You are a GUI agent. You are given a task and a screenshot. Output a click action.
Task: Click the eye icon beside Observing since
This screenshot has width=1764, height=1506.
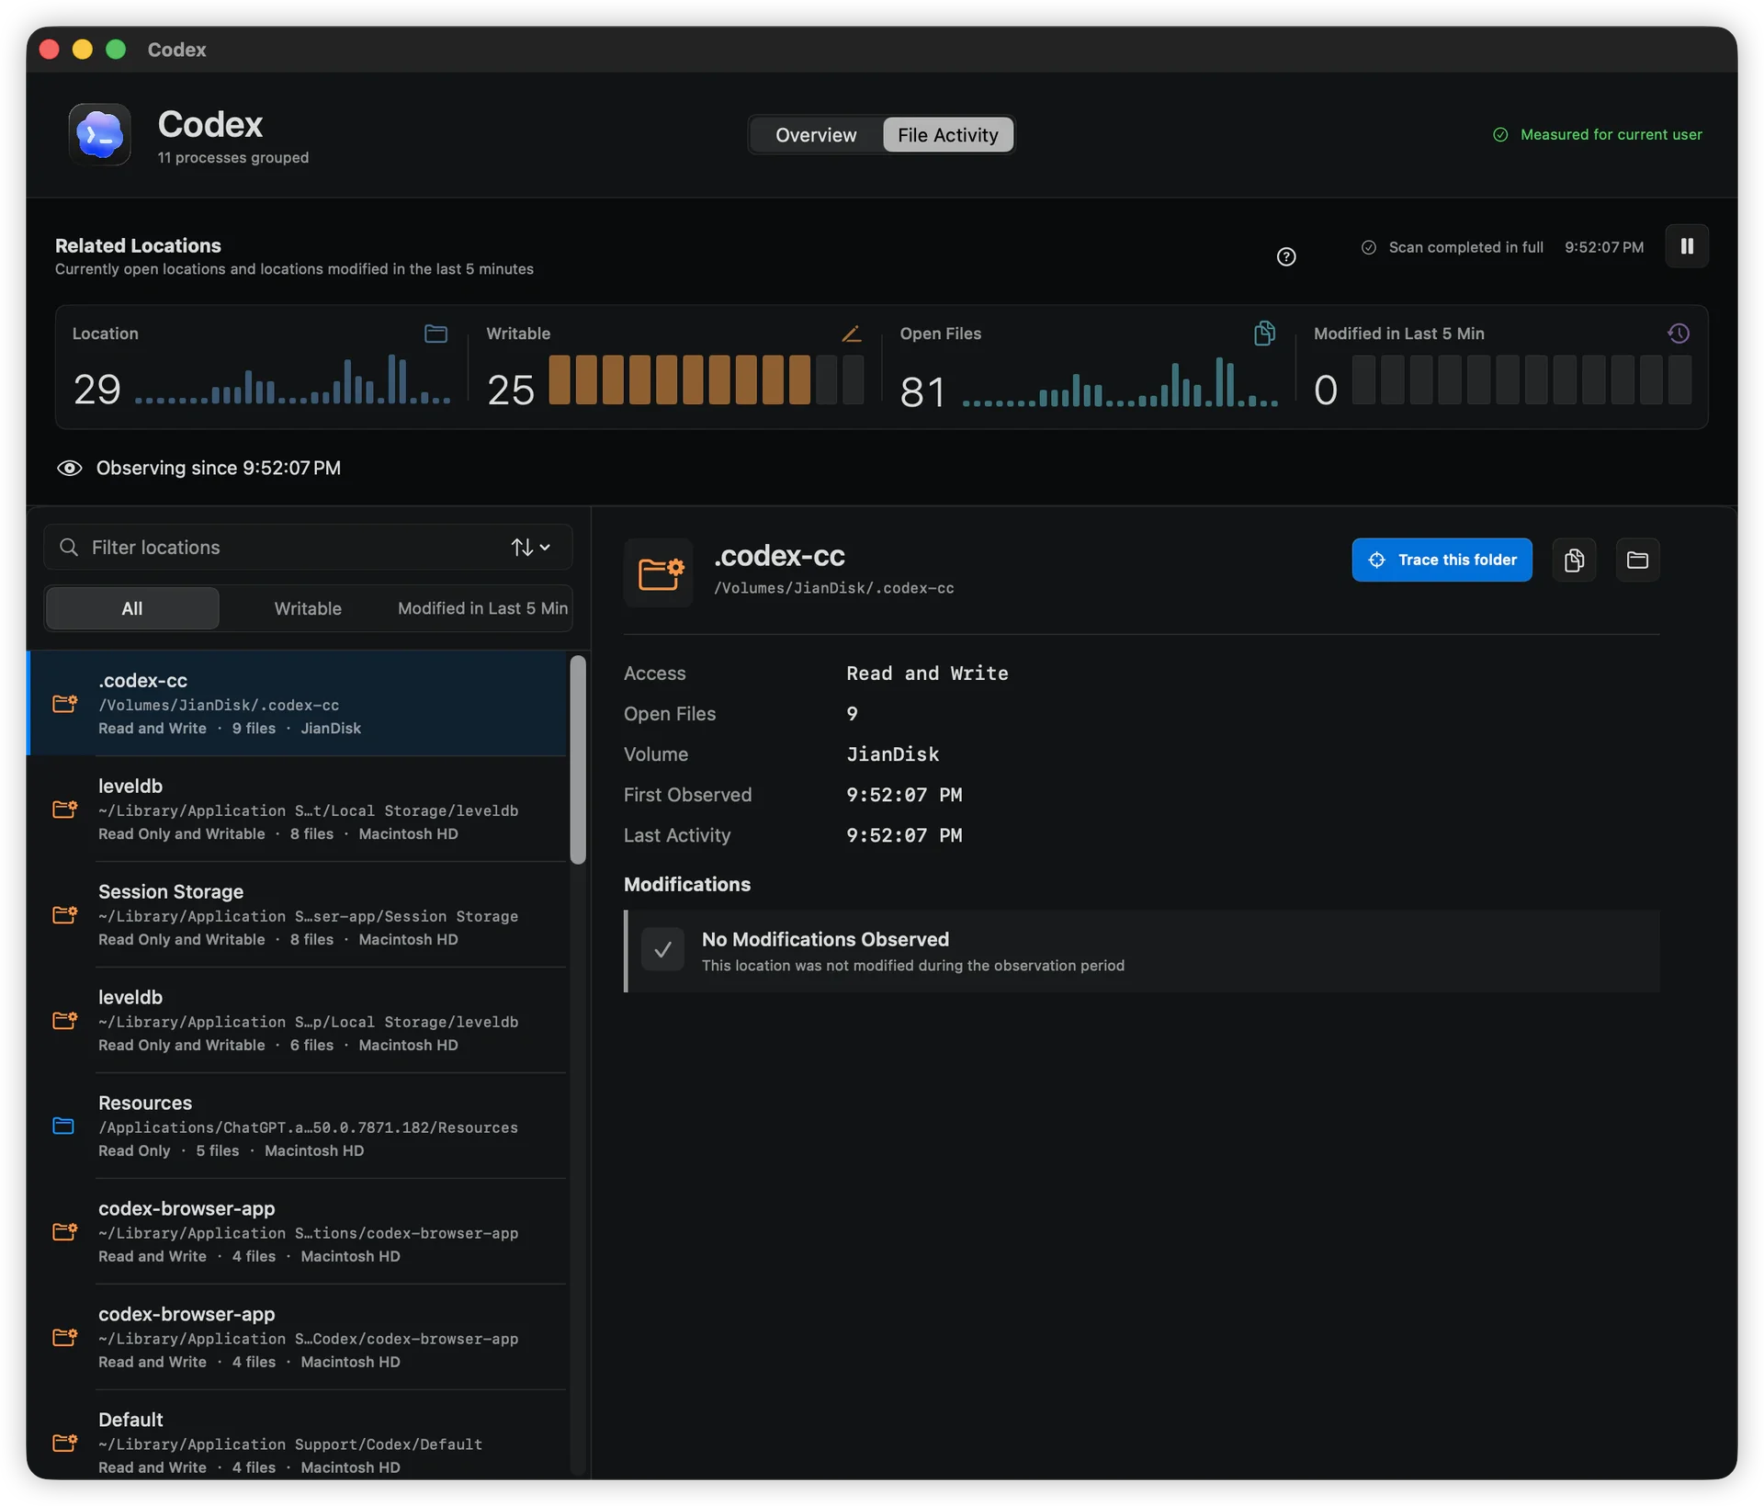70,468
